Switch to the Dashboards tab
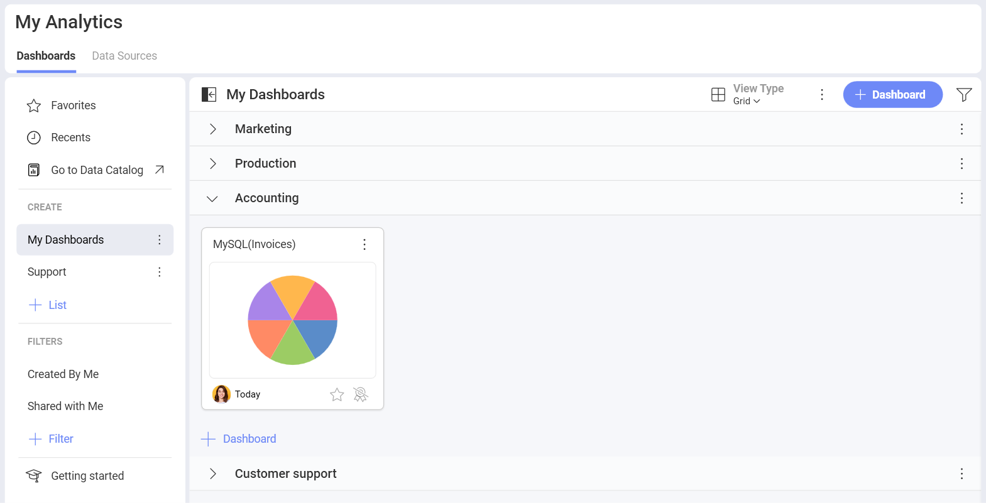The image size is (986, 503). tap(46, 56)
